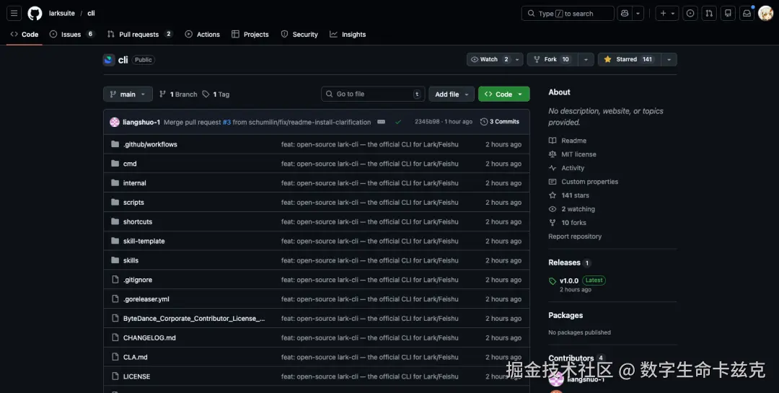
Task: Open the Custom properties link
Action: click(x=584, y=182)
